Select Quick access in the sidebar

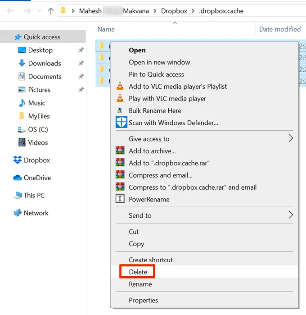(43, 37)
